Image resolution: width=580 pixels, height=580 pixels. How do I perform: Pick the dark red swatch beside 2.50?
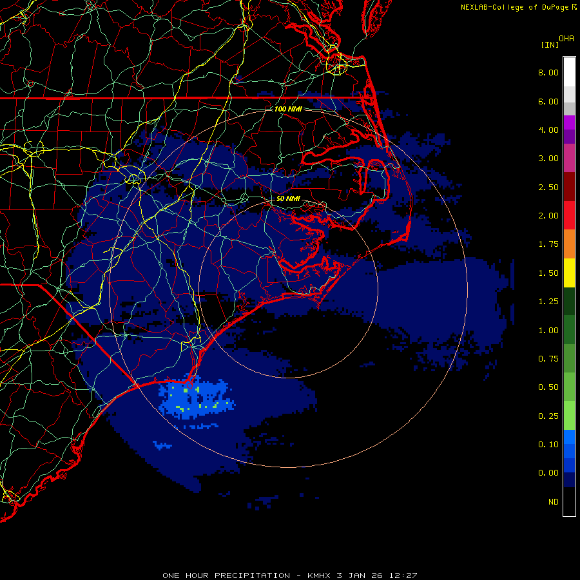[569, 187]
